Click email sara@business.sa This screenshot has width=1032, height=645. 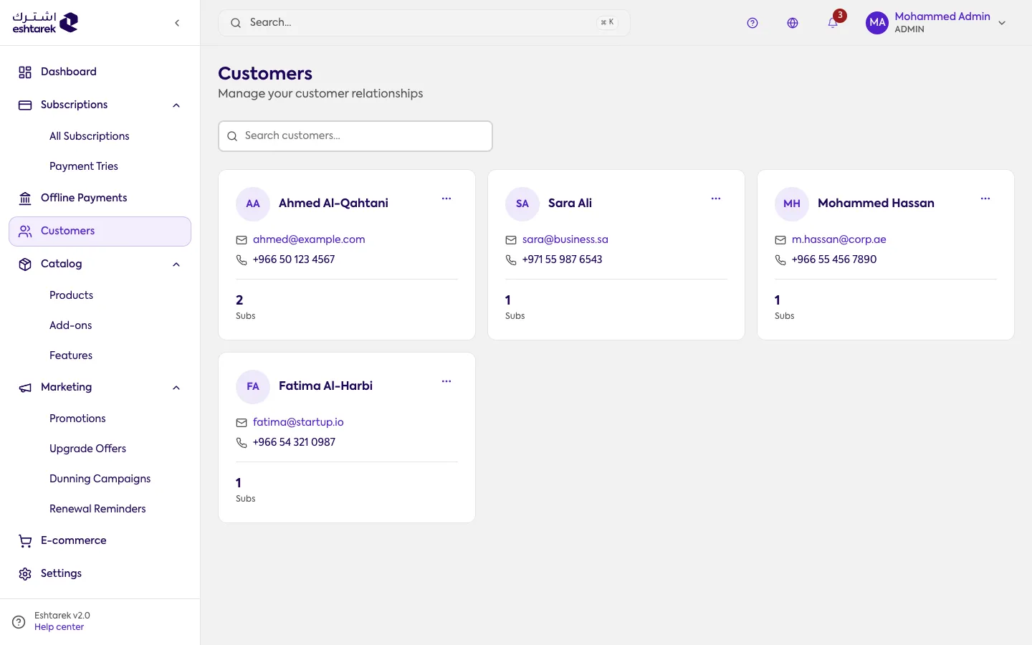(x=565, y=239)
